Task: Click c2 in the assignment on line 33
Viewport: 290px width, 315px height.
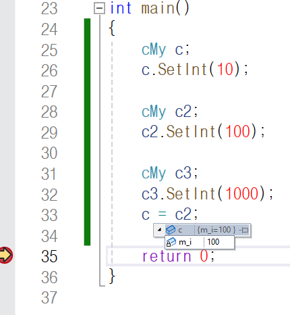Action: pyautogui.click(x=183, y=214)
